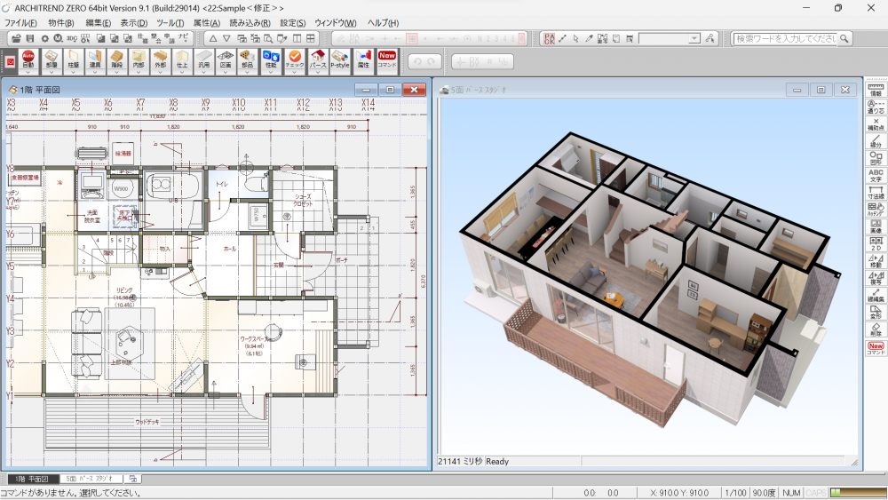Expand the dropdown arrow under 性能
This screenshot has height=500, width=888.
(x=271, y=72)
